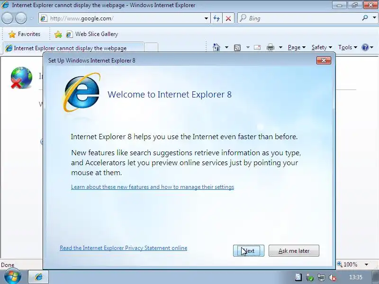The width and height of the screenshot is (379, 284).
Task: Click Add to Favorites Bar star icon
Action: click(58, 34)
